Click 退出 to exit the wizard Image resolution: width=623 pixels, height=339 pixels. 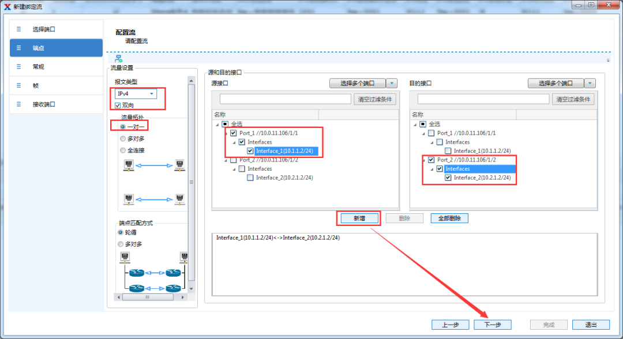click(591, 325)
